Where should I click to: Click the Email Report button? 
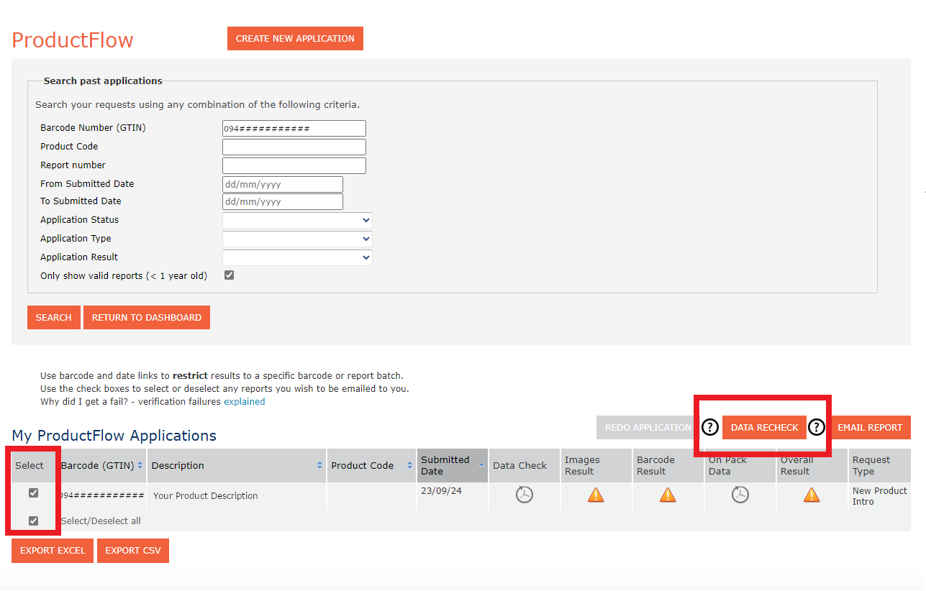click(870, 428)
